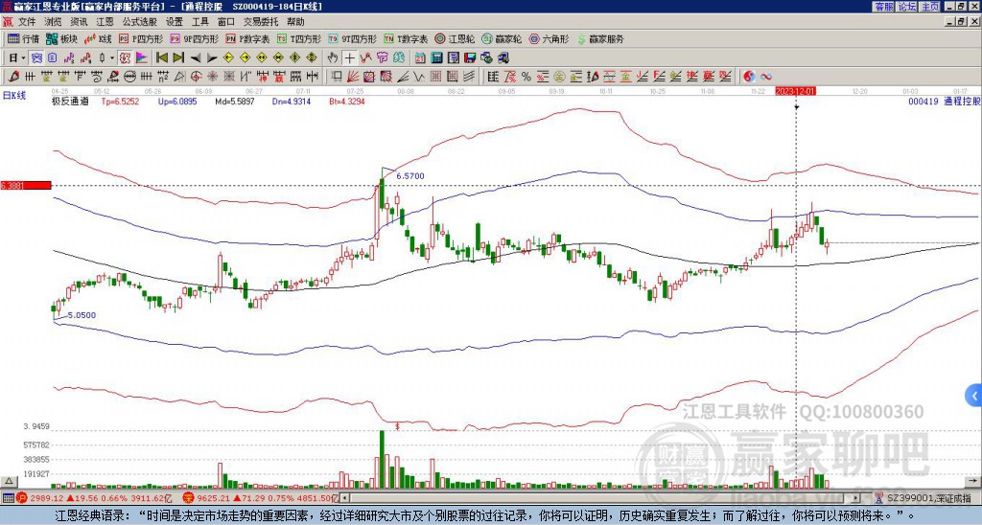Open the 赢家轮 wheel tool
982x525 pixels.
point(502,38)
